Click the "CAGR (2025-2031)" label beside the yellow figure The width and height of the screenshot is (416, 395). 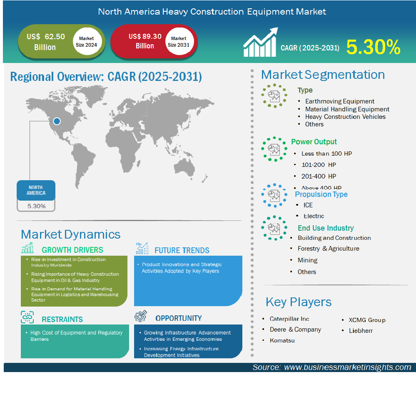[310, 48]
